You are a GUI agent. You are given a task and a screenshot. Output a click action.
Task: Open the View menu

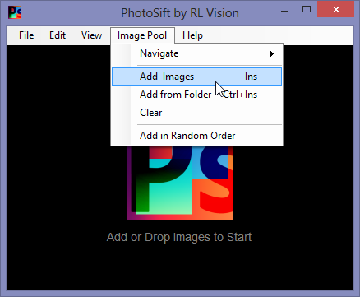(x=91, y=35)
